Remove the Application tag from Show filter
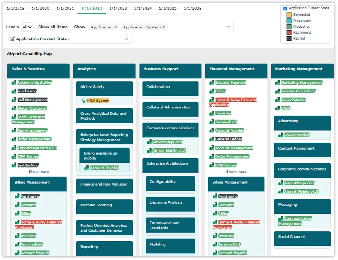The image size is (338, 260). pos(116,27)
